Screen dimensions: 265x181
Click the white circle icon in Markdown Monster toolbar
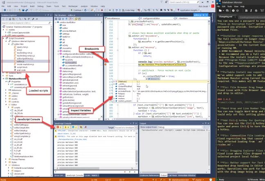click(233, 11)
